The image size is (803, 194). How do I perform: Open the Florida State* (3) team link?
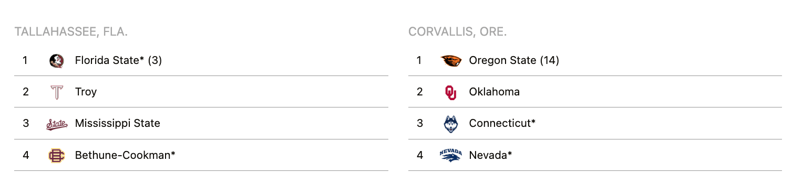[118, 60]
